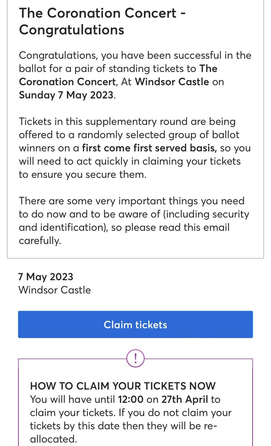Click the word carefully ending the third paragraph
The width and height of the screenshot is (271, 446).
[x=39, y=241]
